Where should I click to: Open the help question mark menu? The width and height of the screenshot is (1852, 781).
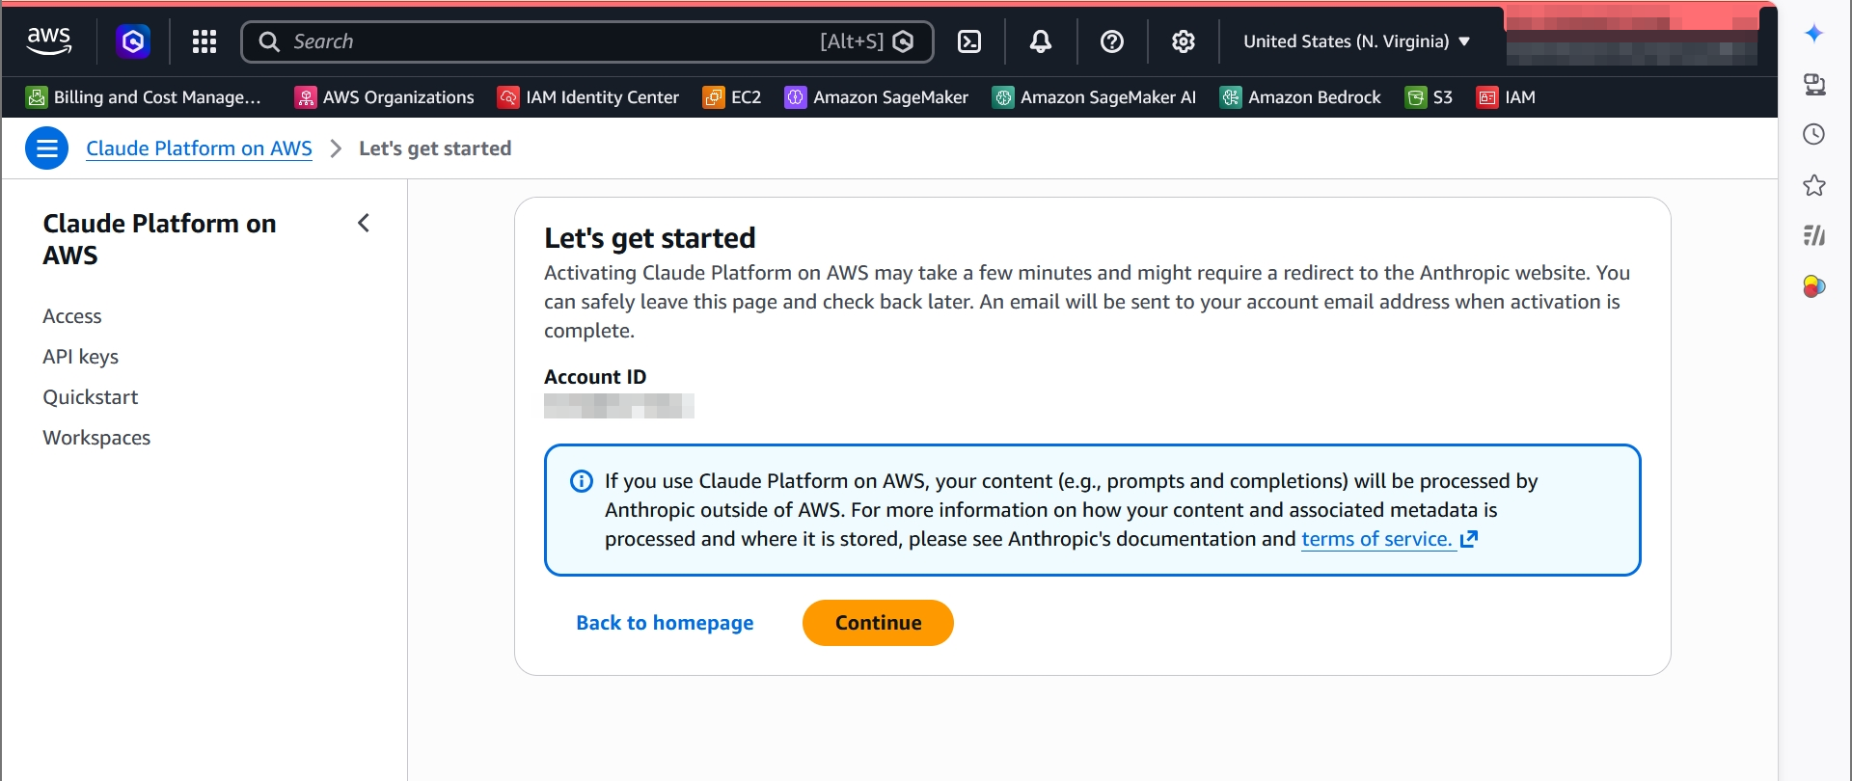[x=1112, y=41]
